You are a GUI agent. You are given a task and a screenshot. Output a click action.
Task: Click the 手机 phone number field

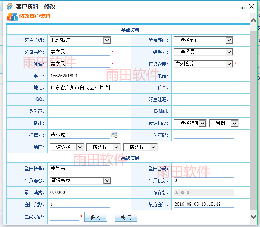(x=80, y=76)
